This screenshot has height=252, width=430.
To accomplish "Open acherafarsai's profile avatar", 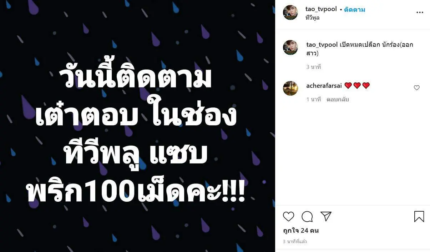I will (290, 88).
